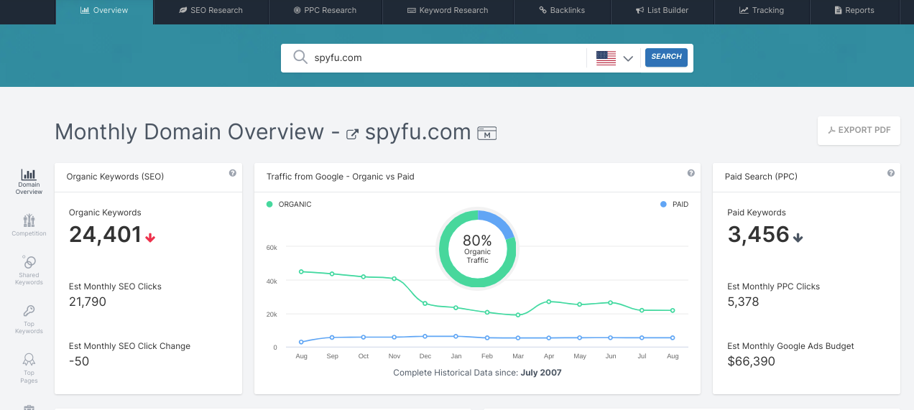Viewport: 914px width, 410px height.
Task: Click the blue SEARCH button
Action: pos(666,57)
